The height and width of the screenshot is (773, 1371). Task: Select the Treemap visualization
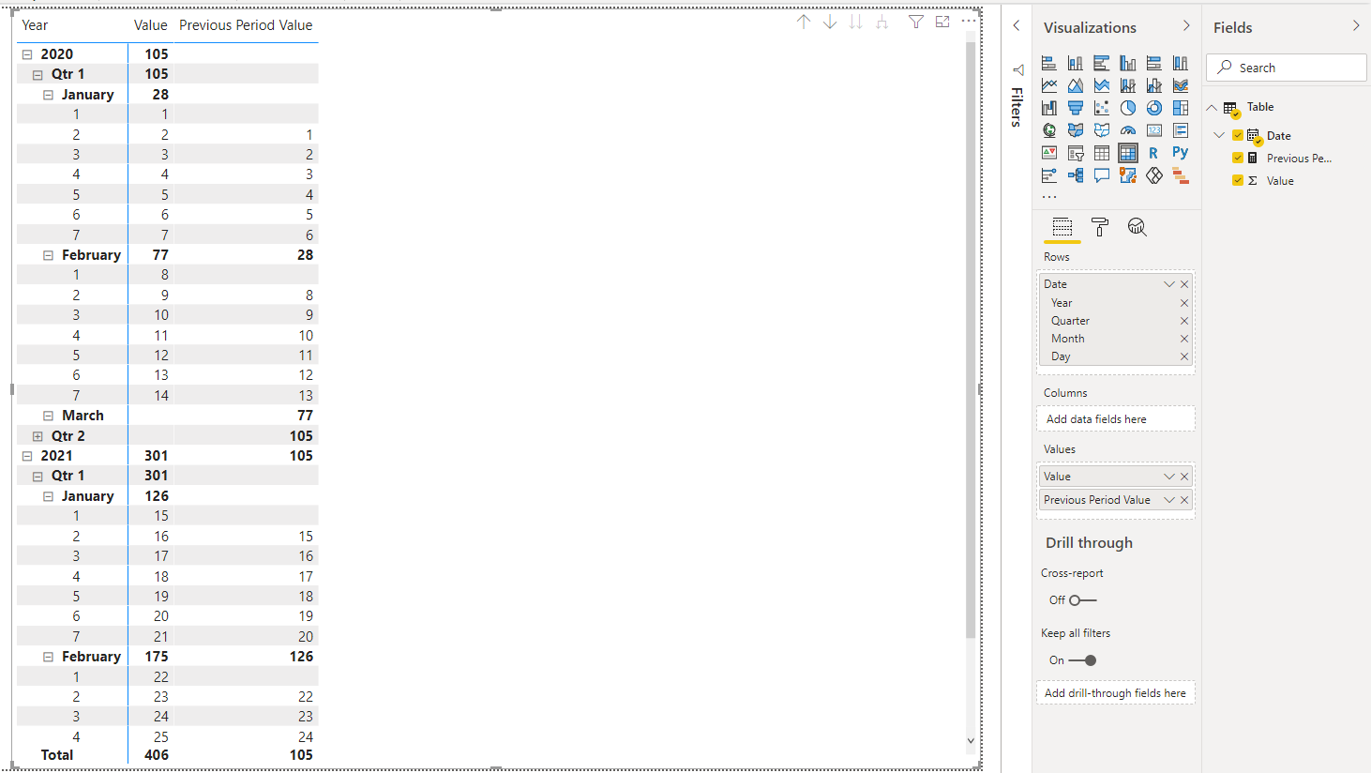pos(1181,108)
